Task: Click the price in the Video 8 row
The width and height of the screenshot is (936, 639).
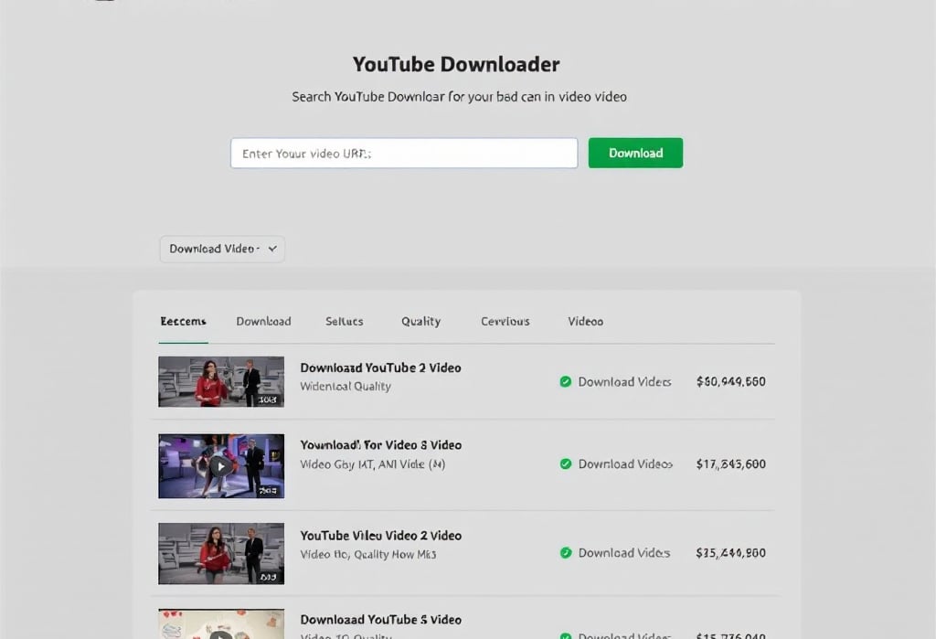Action: tap(730, 464)
